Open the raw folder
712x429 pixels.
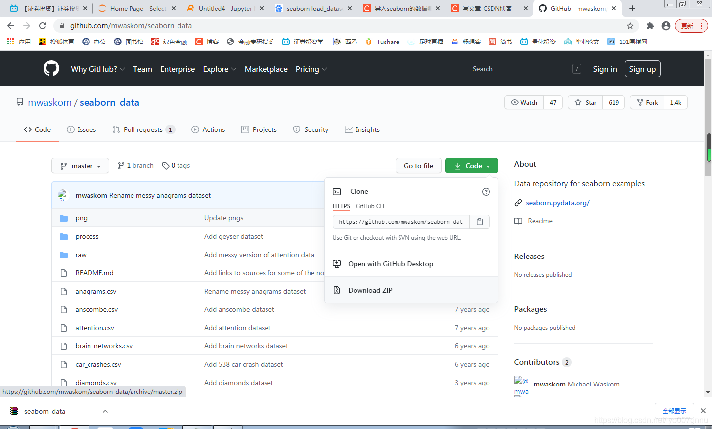pos(81,255)
